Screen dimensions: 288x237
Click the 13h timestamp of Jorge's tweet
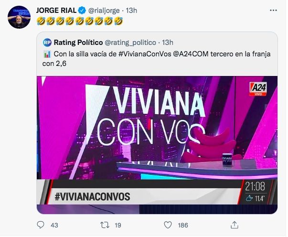132,11
